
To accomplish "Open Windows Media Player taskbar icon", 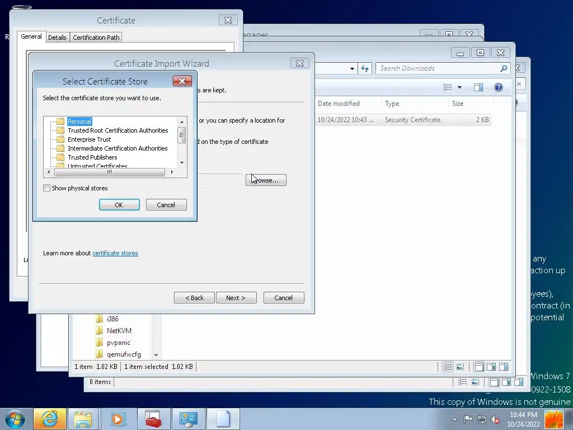I will 118,419.
